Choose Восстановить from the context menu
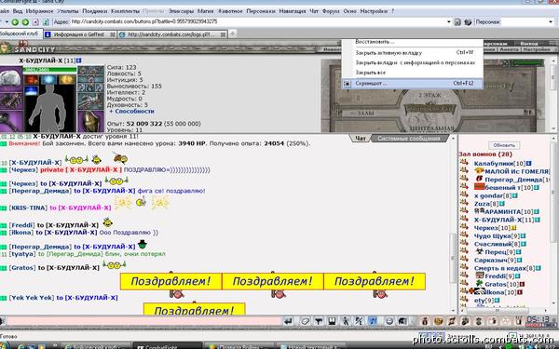Viewport: 559px width, 349px height. [375, 42]
